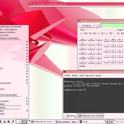
Task: Select the 'Intérprete de comandos' session tab in Konsole
Action: [x=91, y=116]
